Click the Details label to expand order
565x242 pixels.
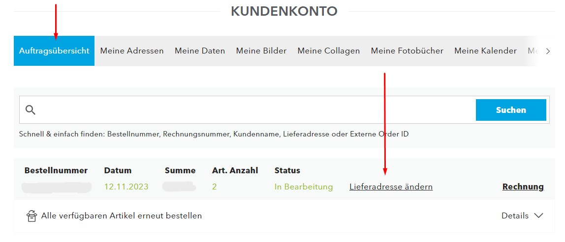(515, 216)
